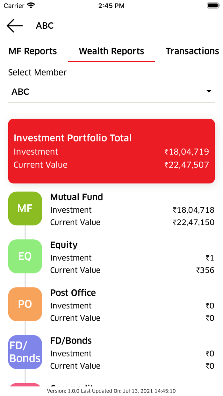Click the back arrow next to ABC
Viewport: 223px width, 396px height.
14,25
